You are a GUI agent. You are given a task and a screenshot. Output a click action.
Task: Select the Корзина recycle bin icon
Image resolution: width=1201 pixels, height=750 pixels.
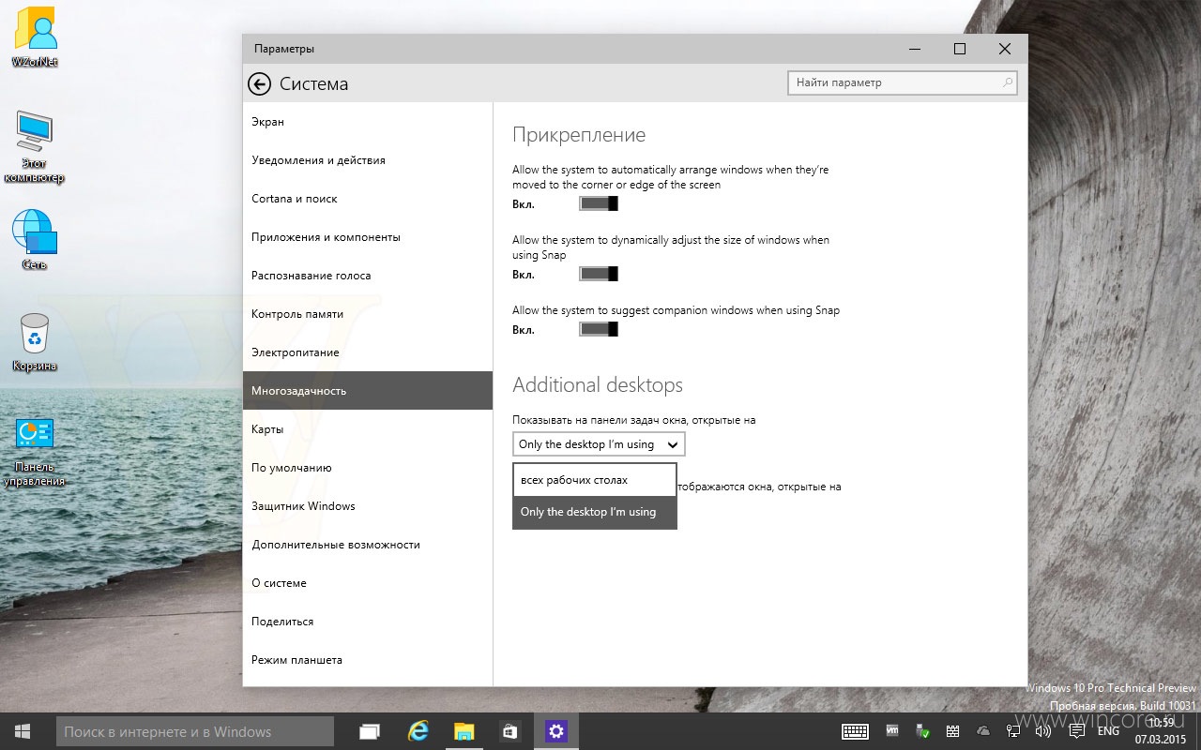pyautogui.click(x=35, y=342)
